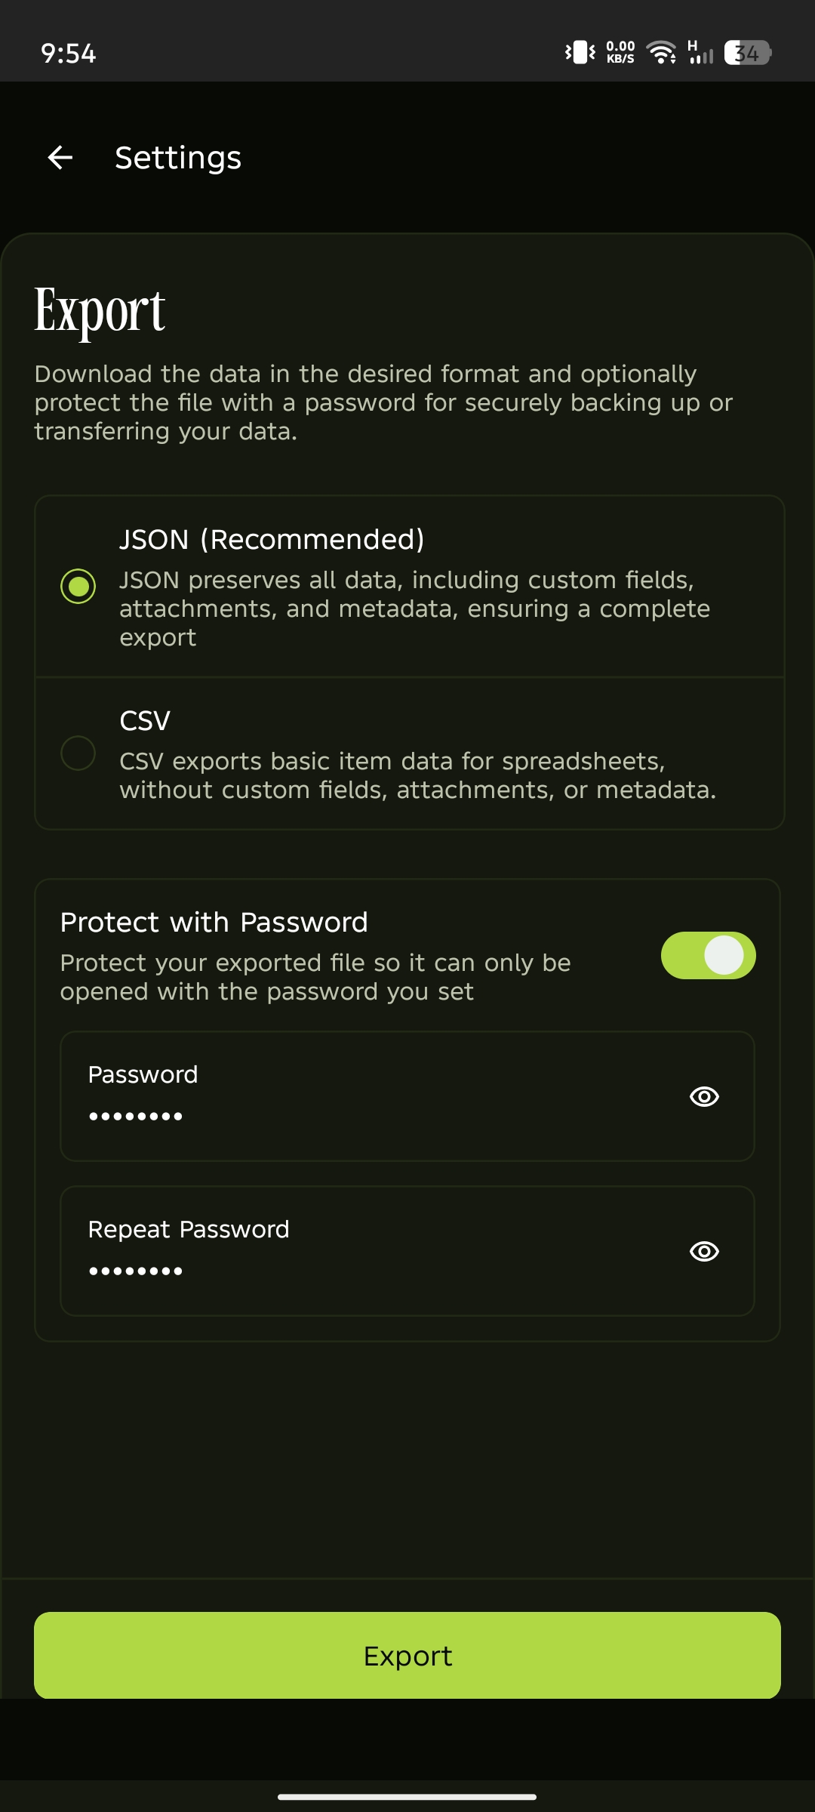This screenshot has height=1812, width=815.
Task: Select the CSV radio button
Action: click(78, 753)
